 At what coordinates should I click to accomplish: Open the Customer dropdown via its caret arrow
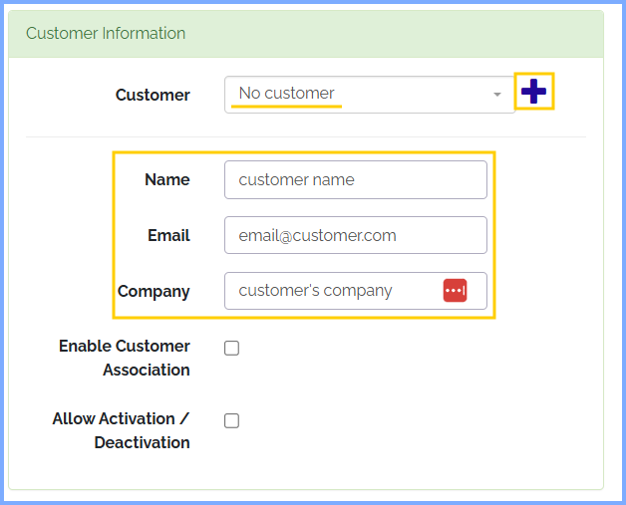[497, 95]
